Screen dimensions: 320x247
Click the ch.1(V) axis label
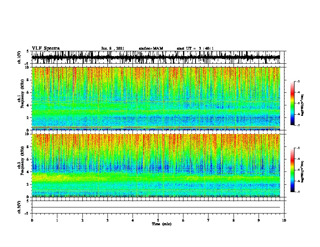coord(19,57)
